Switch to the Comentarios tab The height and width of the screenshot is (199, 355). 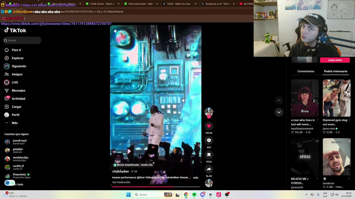(306, 71)
